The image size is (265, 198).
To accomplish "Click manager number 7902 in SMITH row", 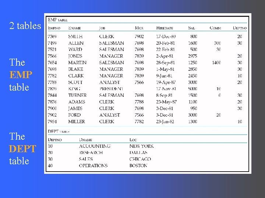I will 139,37.
